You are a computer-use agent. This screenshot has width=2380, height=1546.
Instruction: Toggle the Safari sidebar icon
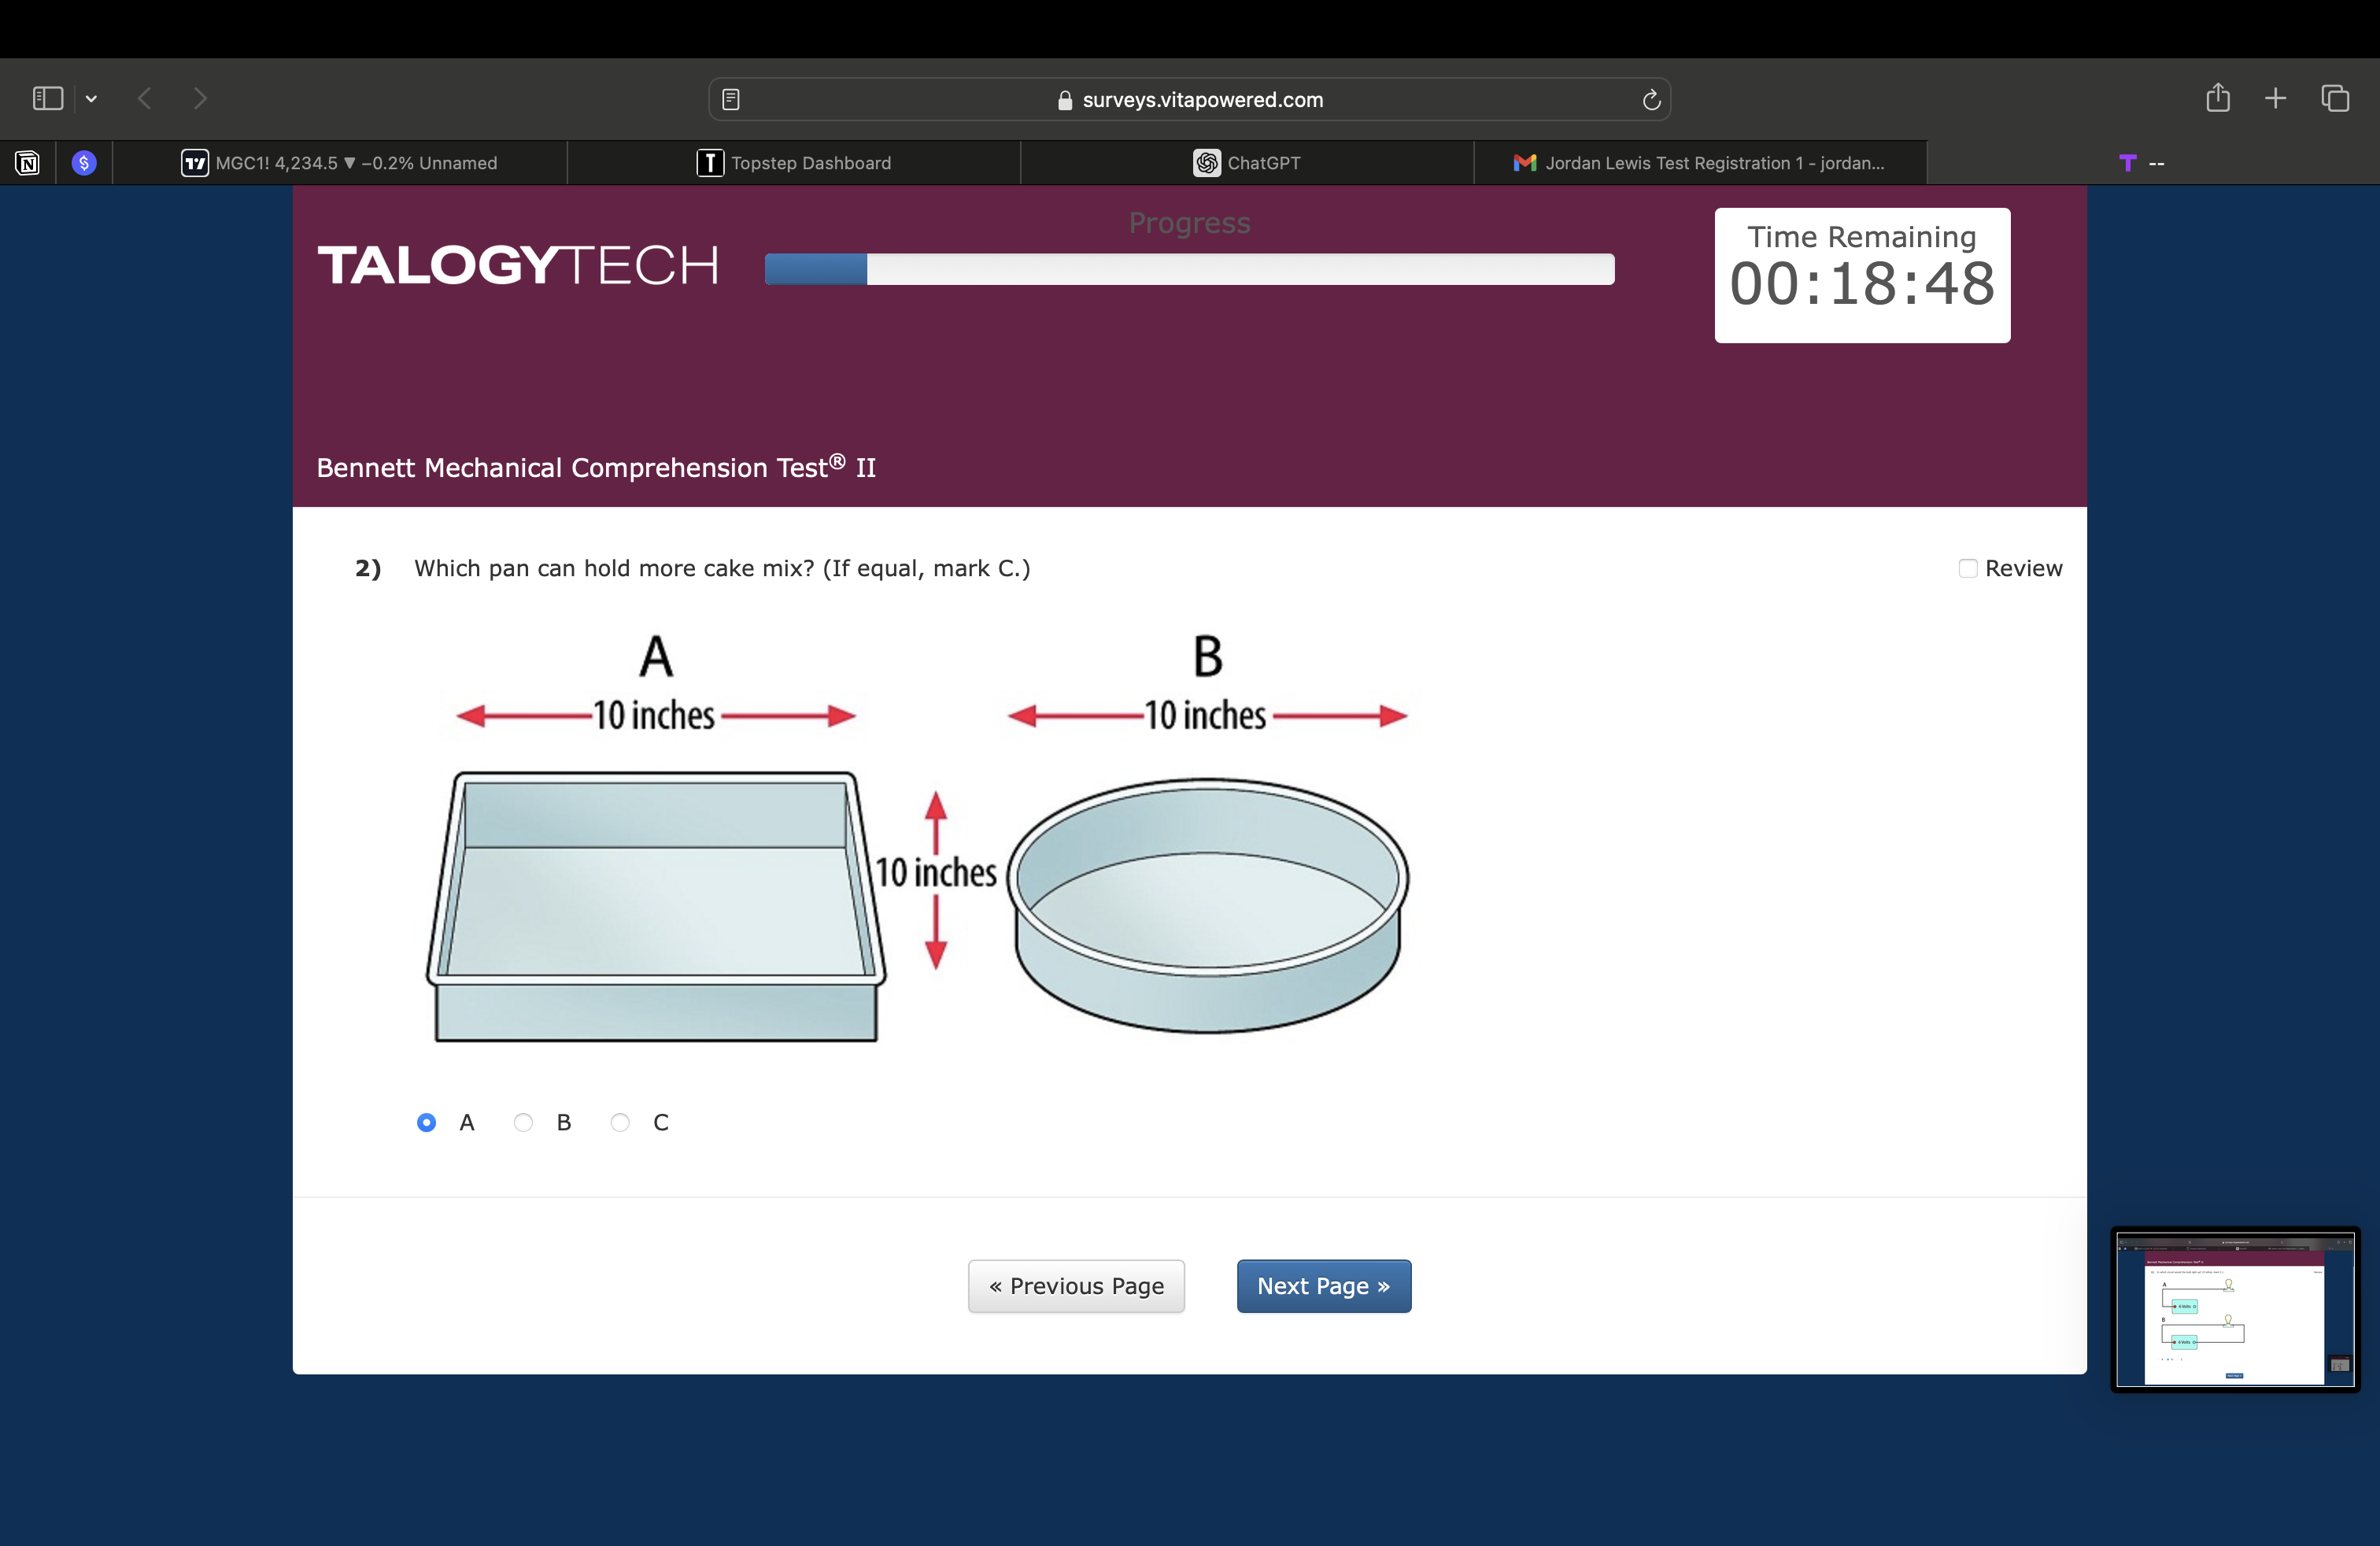point(47,98)
